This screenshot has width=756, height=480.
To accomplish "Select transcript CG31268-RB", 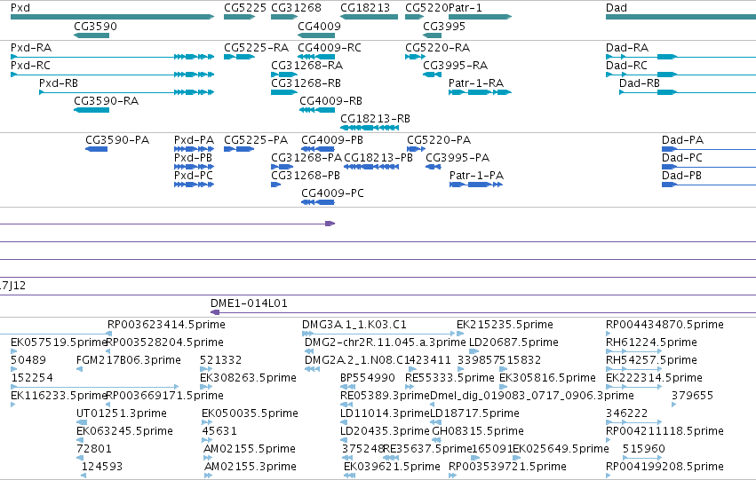I will tap(306, 83).
